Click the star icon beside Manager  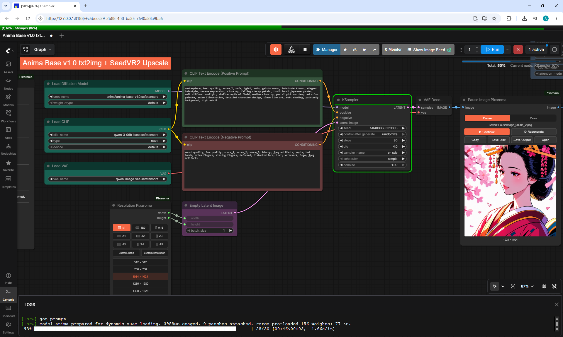click(x=345, y=49)
